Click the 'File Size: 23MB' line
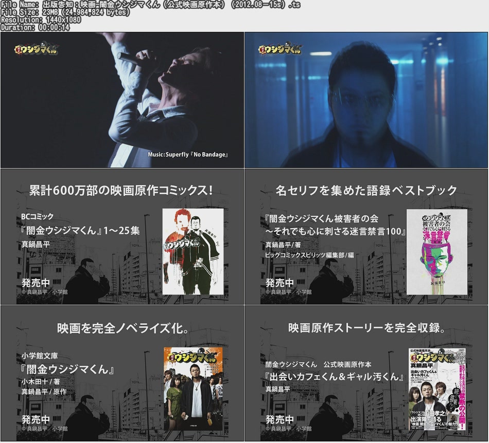Screen dimensions: 489x443 pos(65,12)
